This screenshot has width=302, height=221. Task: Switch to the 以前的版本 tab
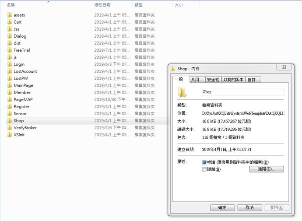233,80
